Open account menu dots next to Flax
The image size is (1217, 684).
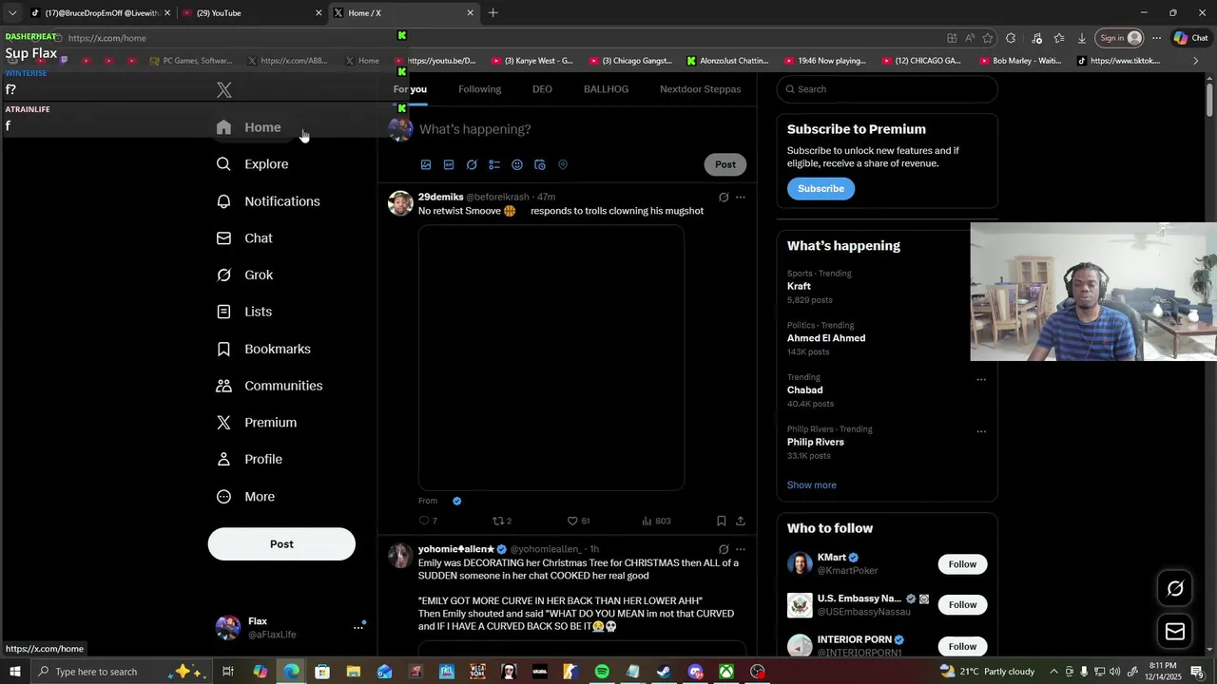(x=358, y=627)
